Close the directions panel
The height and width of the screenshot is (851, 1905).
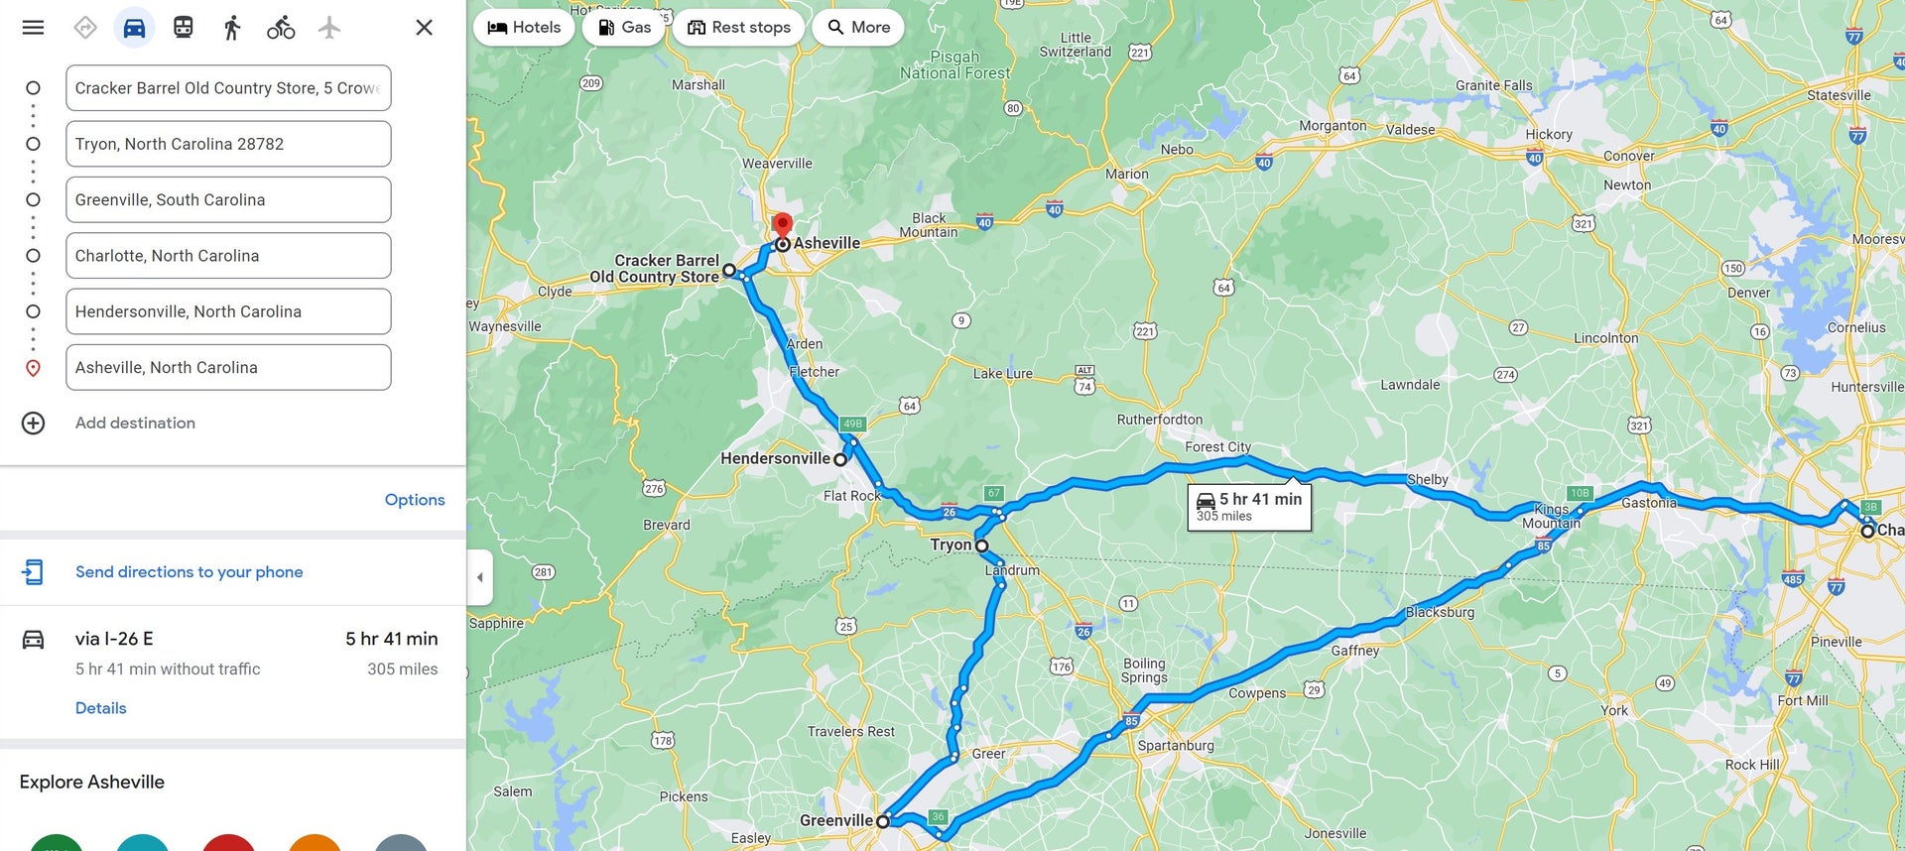424,27
